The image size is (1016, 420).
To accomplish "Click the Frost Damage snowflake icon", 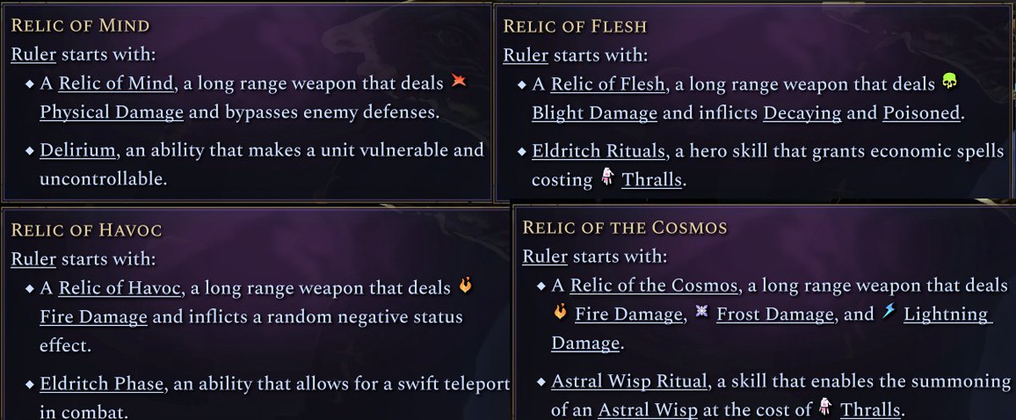I will [x=700, y=313].
